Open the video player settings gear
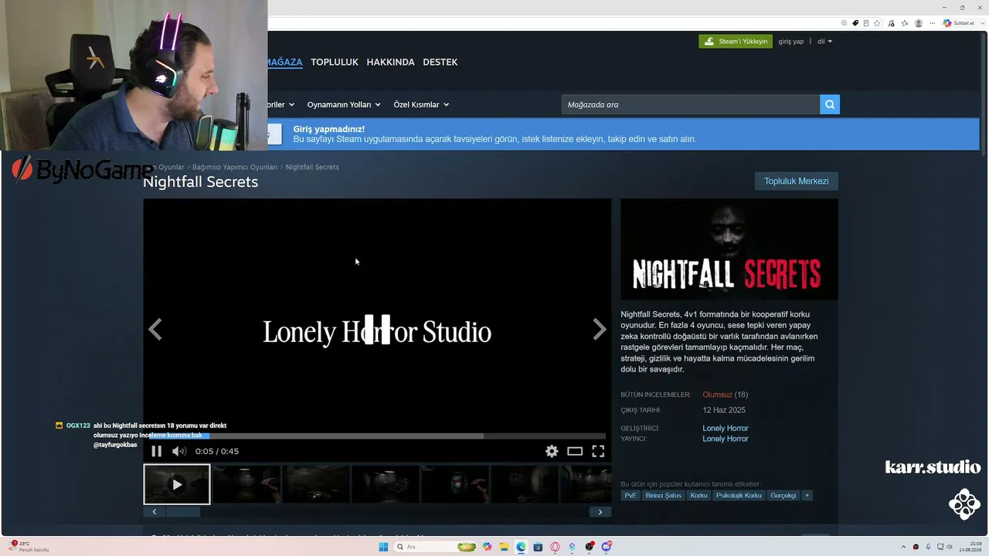989x556 pixels. click(x=552, y=451)
